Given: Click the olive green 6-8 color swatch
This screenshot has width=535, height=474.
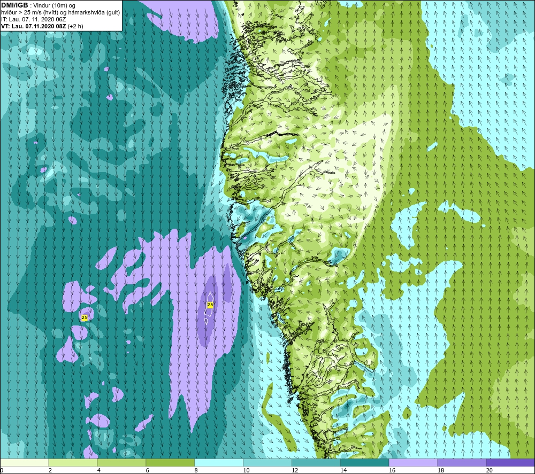Looking at the screenshot, I should 170,462.
